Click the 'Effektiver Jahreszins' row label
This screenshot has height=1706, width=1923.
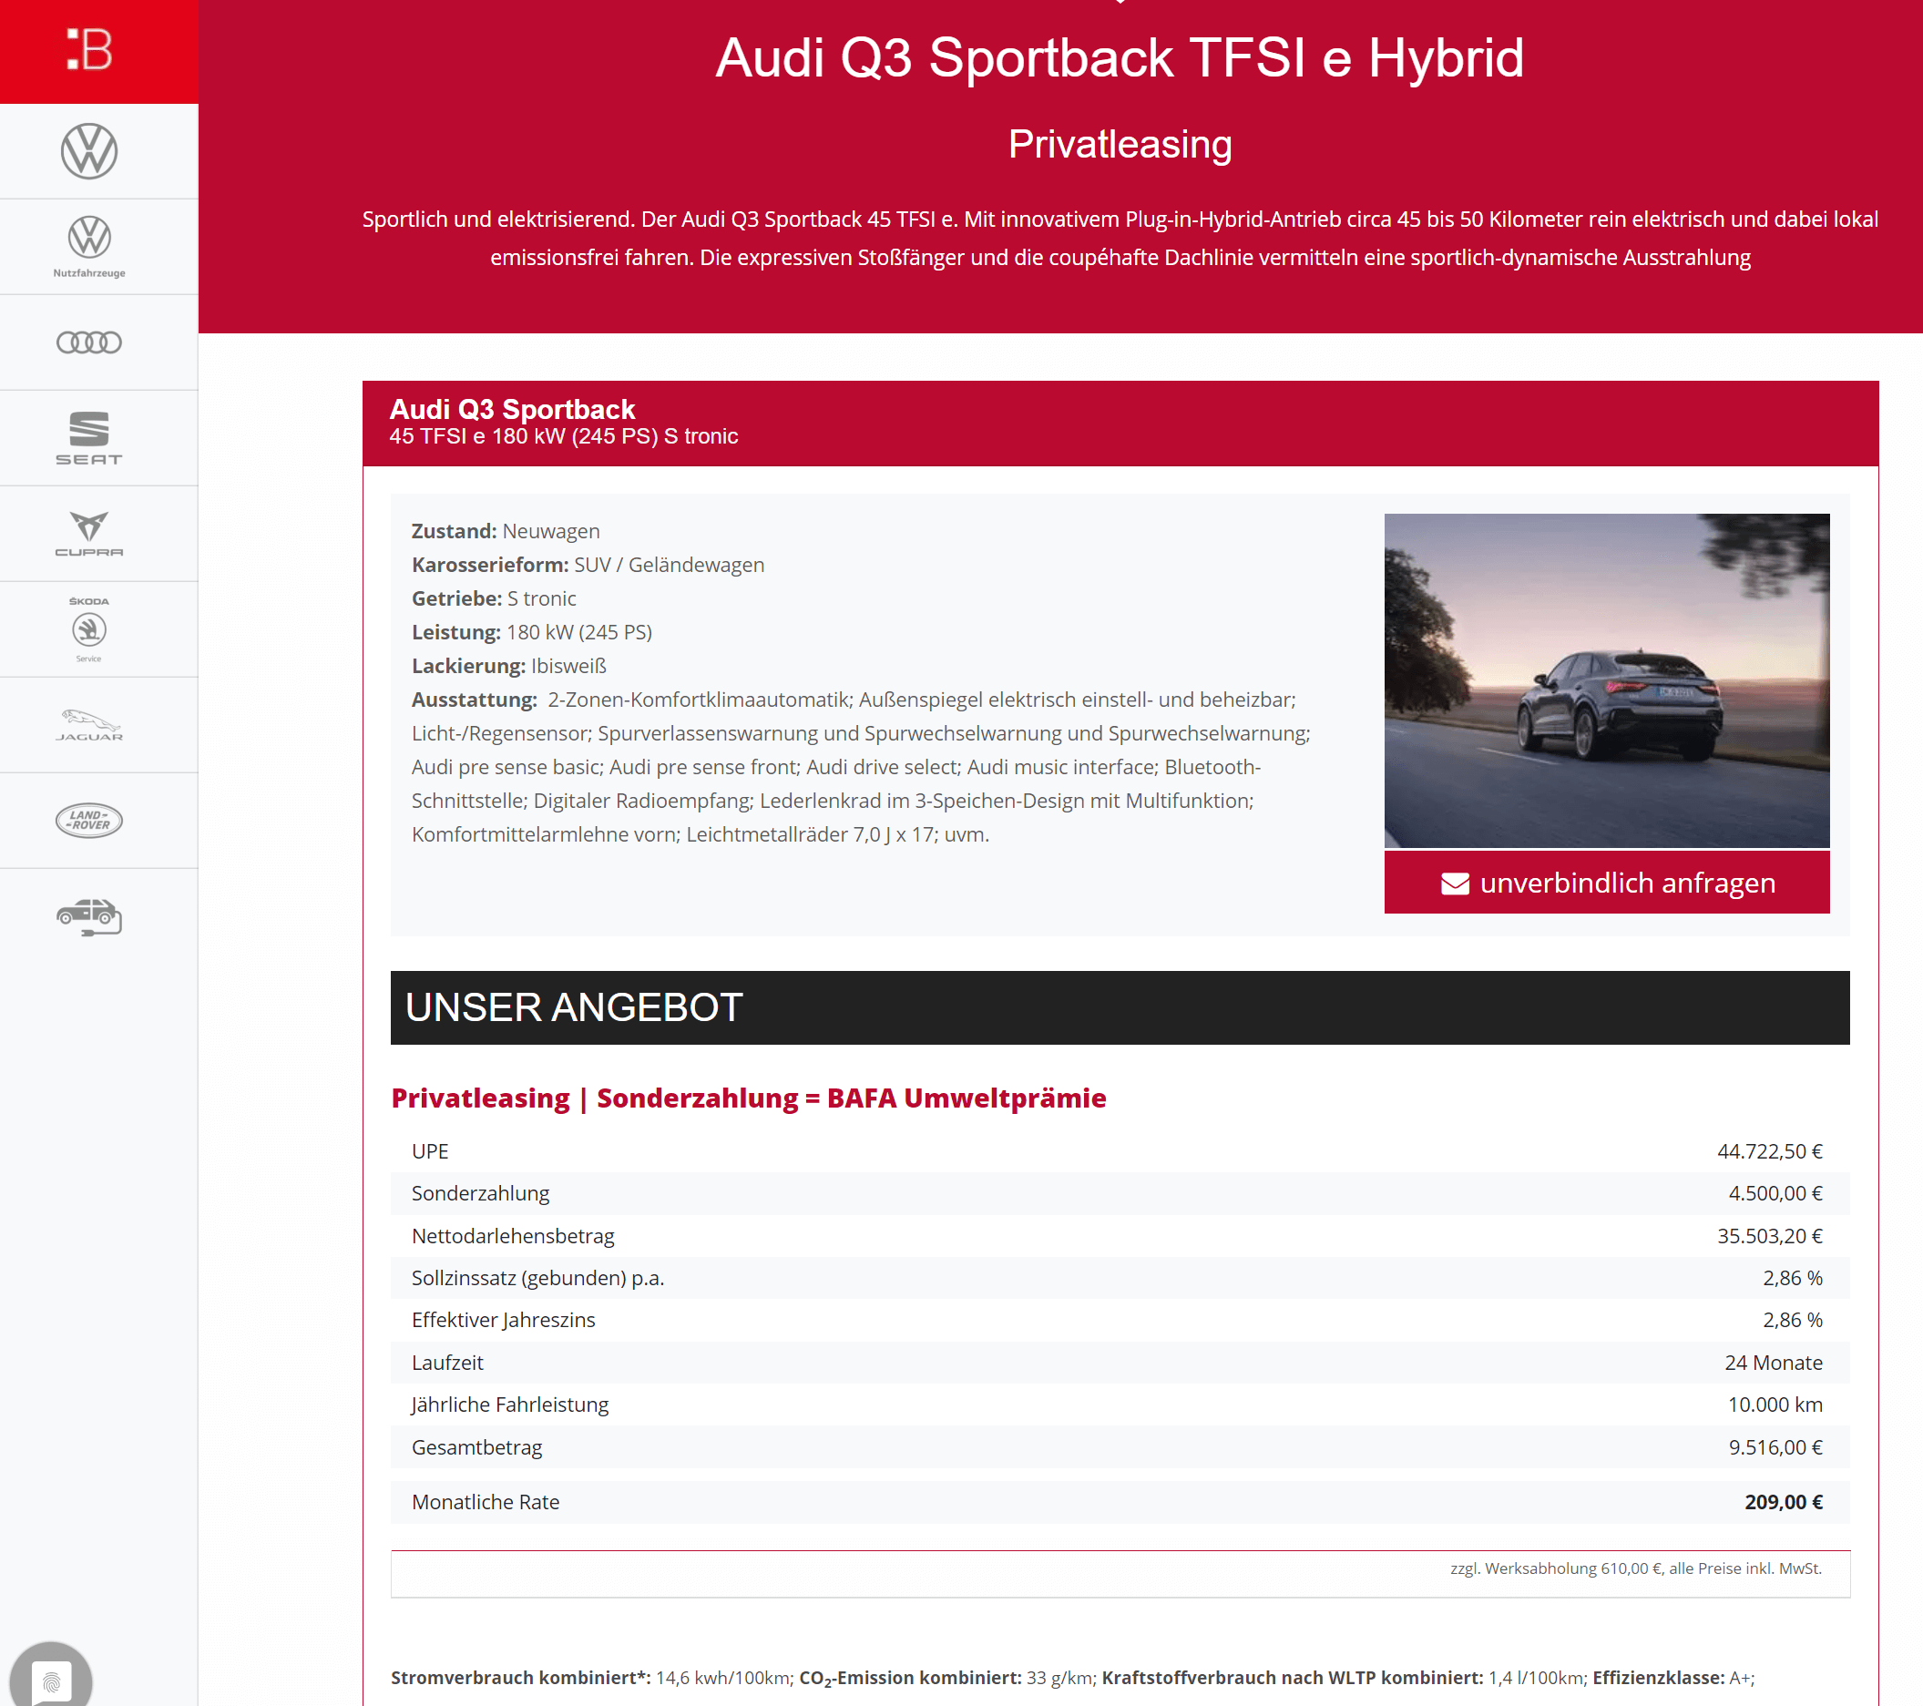click(504, 1320)
